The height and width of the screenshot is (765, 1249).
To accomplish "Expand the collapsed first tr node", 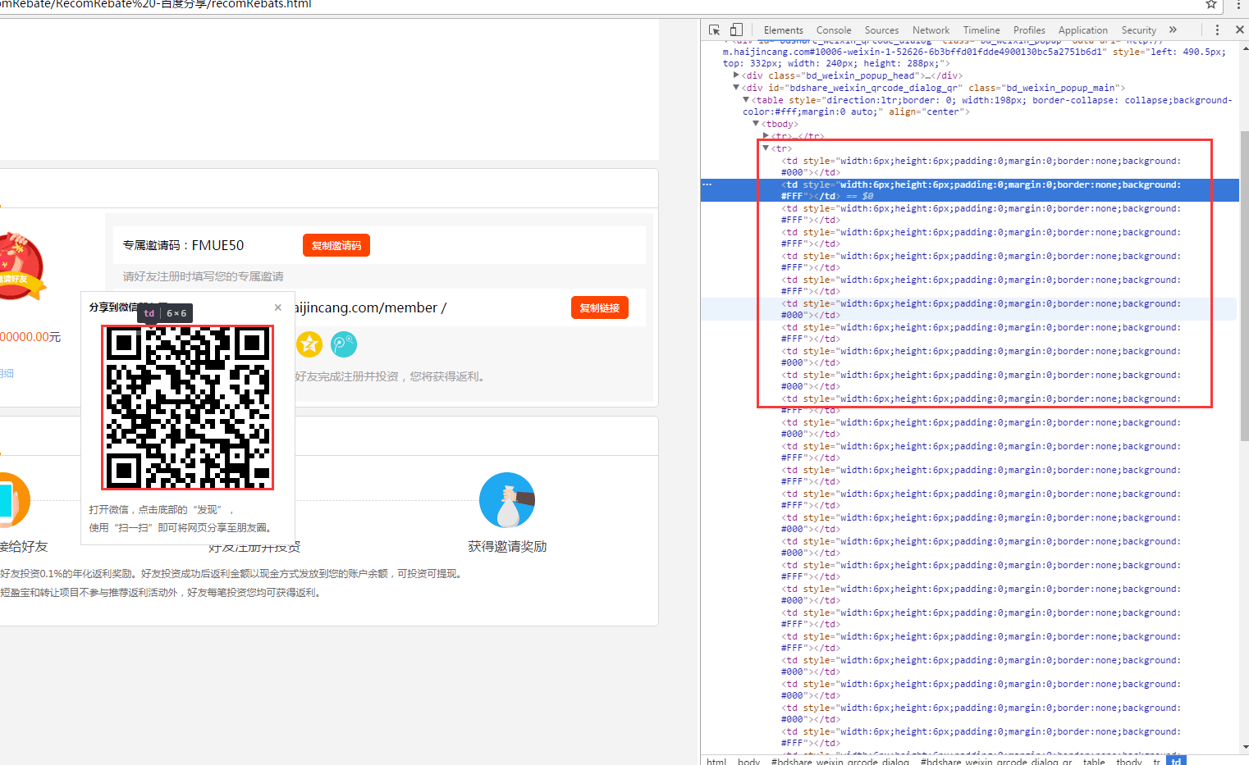I will pyautogui.click(x=766, y=136).
